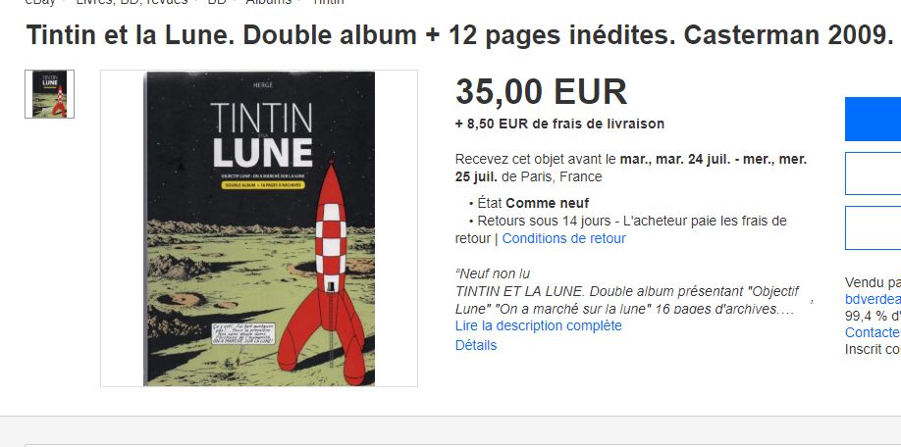Click the 35,00 EUR price
The width and height of the screenshot is (901, 447).
click(x=542, y=92)
